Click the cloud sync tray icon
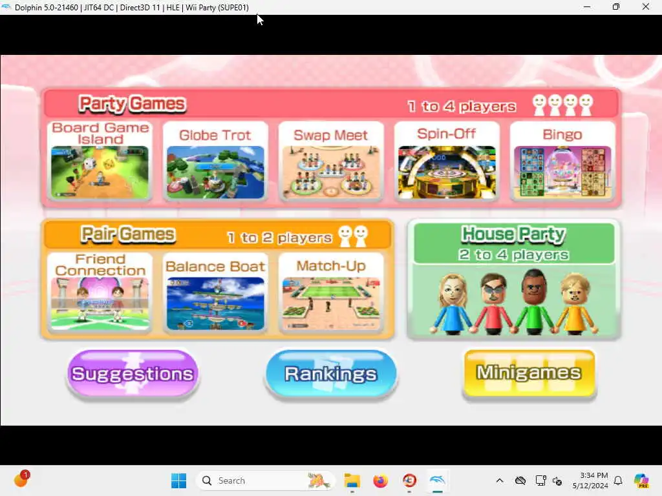Screen dimensions: 662x496 point(520,480)
